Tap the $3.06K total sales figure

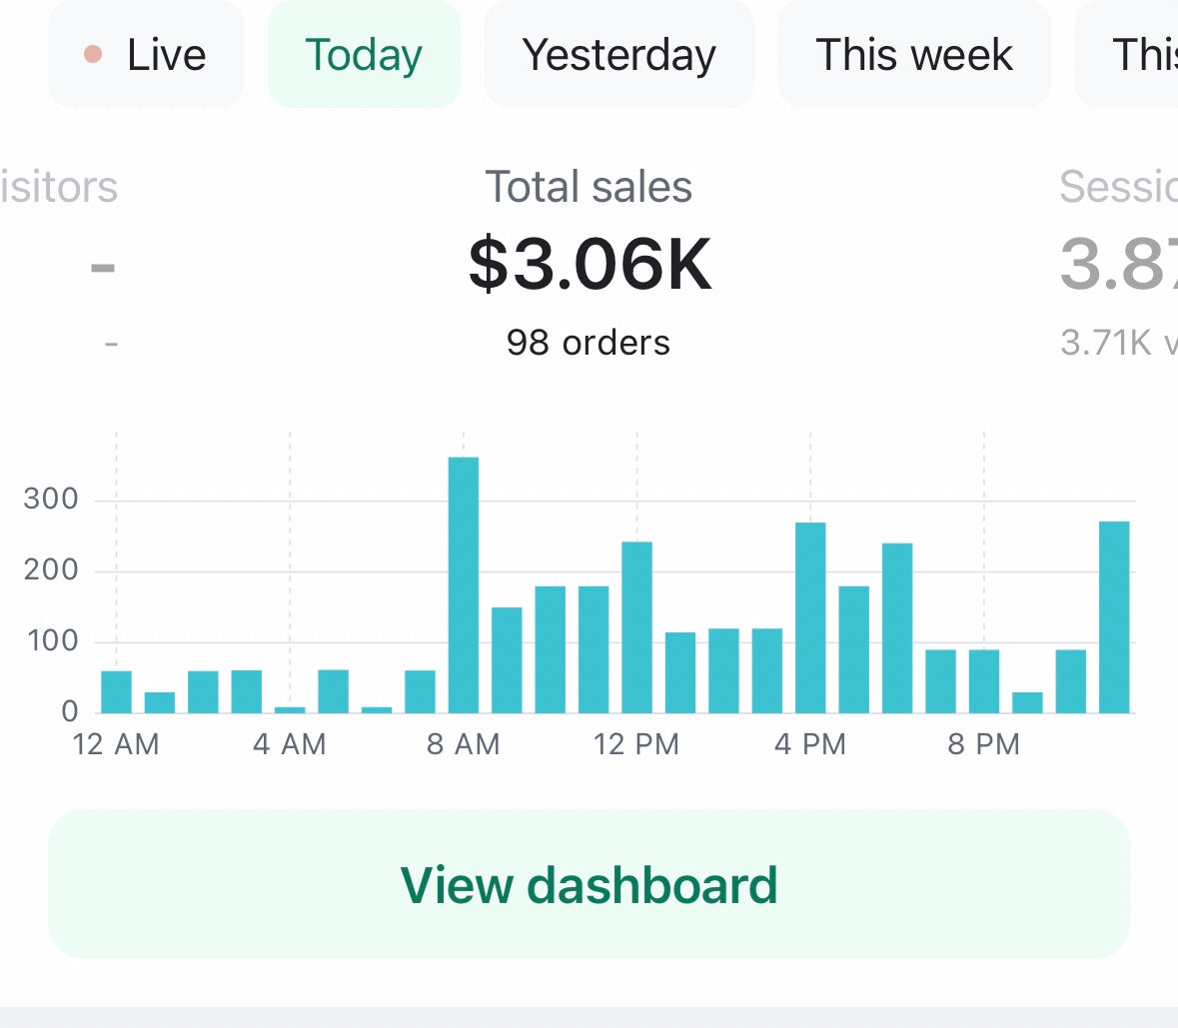[x=589, y=265]
